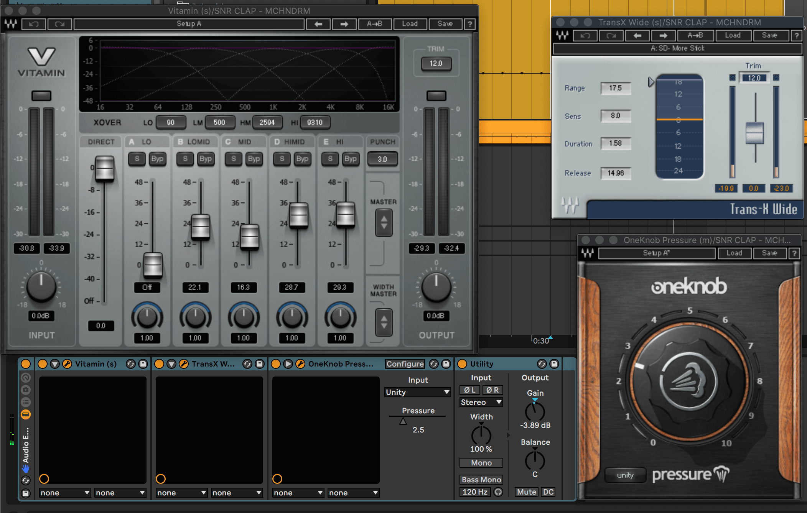Click Punch Master up/down stepper

click(x=384, y=222)
